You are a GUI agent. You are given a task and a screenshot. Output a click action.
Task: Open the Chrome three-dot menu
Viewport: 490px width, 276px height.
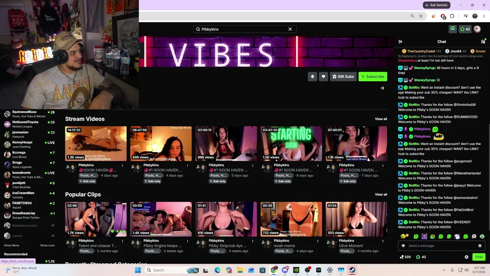click(x=484, y=16)
